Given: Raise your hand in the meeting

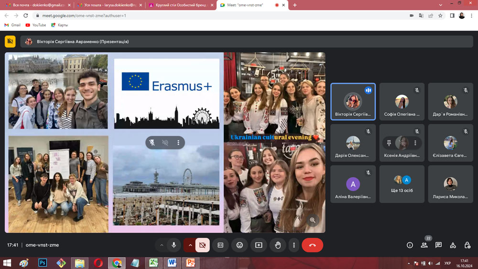Looking at the screenshot, I should pyautogui.click(x=278, y=245).
